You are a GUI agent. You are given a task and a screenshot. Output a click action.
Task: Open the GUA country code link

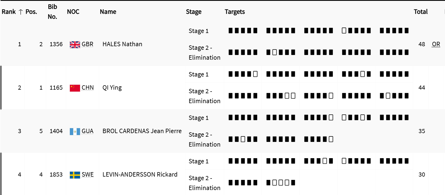tap(87, 131)
